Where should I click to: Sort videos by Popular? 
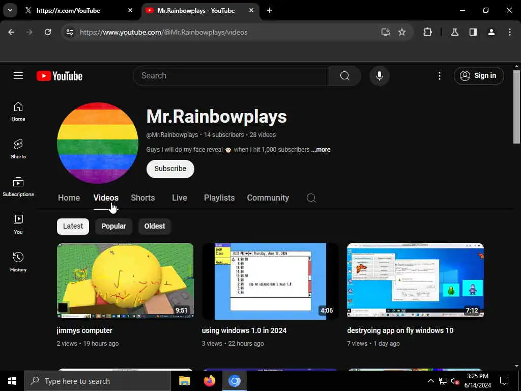[x=113, y=227]
